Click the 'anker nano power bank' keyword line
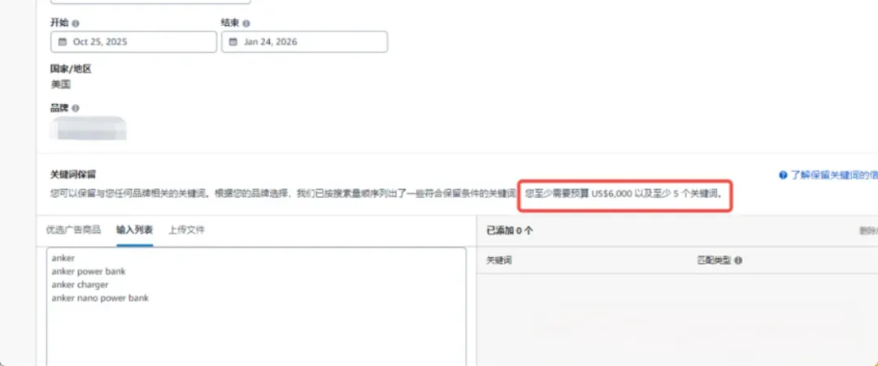This screenshot has height=366, width=878. 100,299
